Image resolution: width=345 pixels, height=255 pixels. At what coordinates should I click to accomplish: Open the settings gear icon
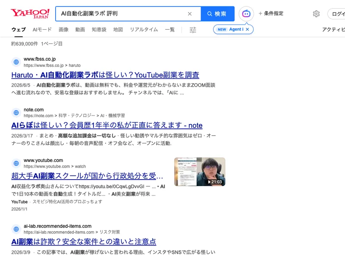pyautogui.click(x=316, y=14)
